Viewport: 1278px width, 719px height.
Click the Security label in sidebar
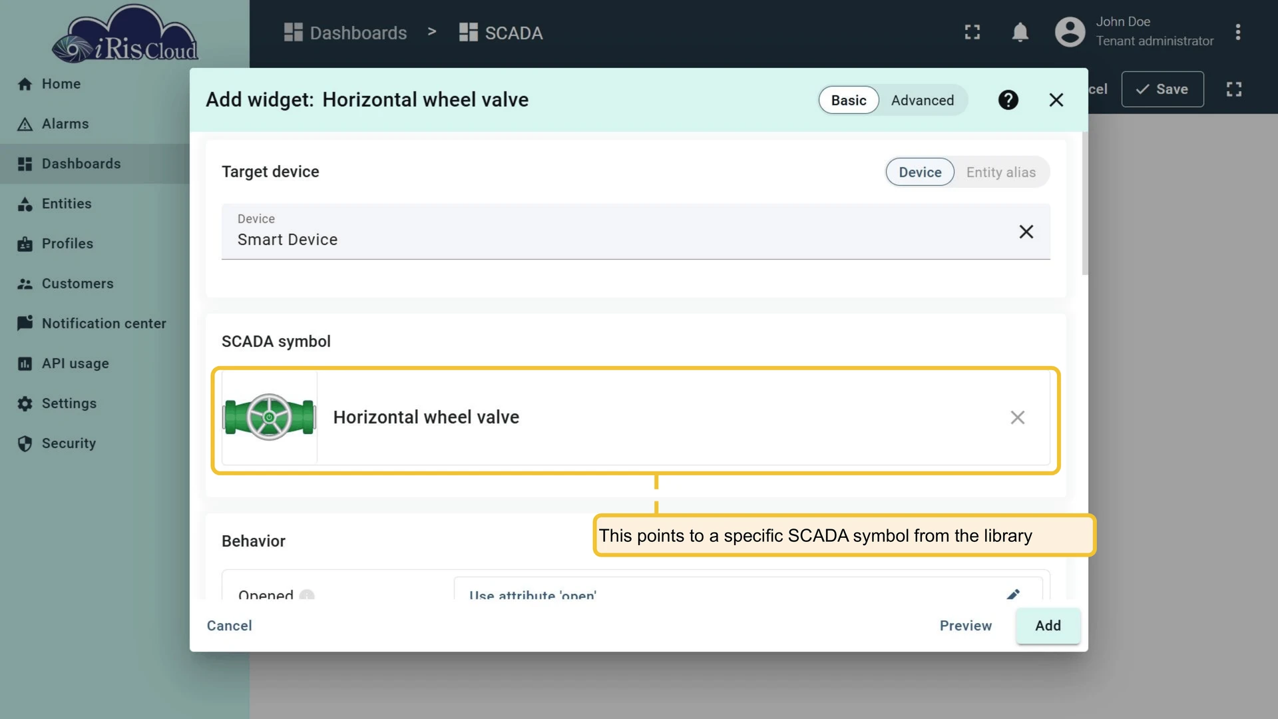point(69,443)
